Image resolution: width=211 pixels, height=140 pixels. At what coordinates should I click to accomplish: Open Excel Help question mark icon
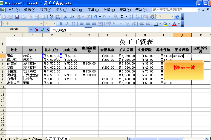click(177, 17)
